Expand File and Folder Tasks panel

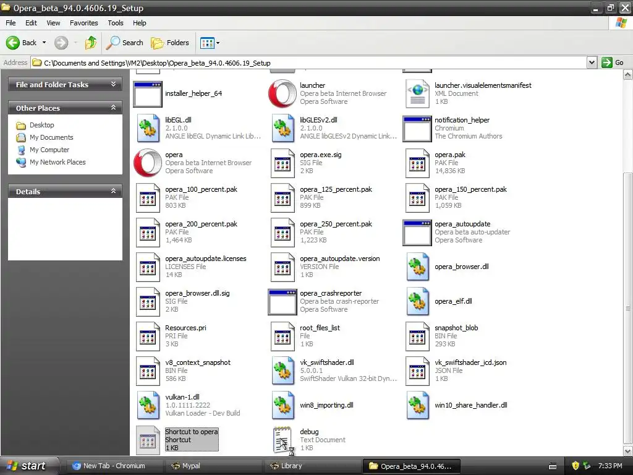click(114, 84)
